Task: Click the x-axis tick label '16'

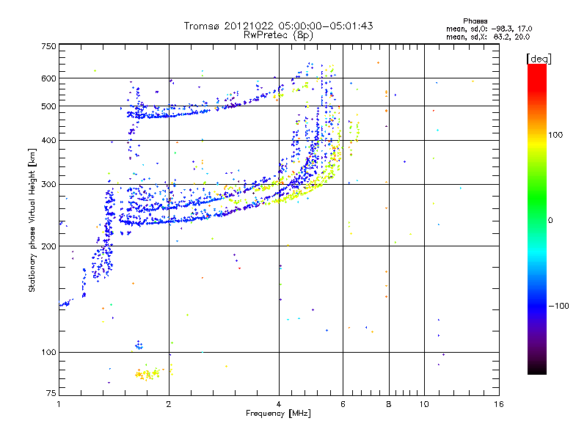Action: [x=499, y=404]
